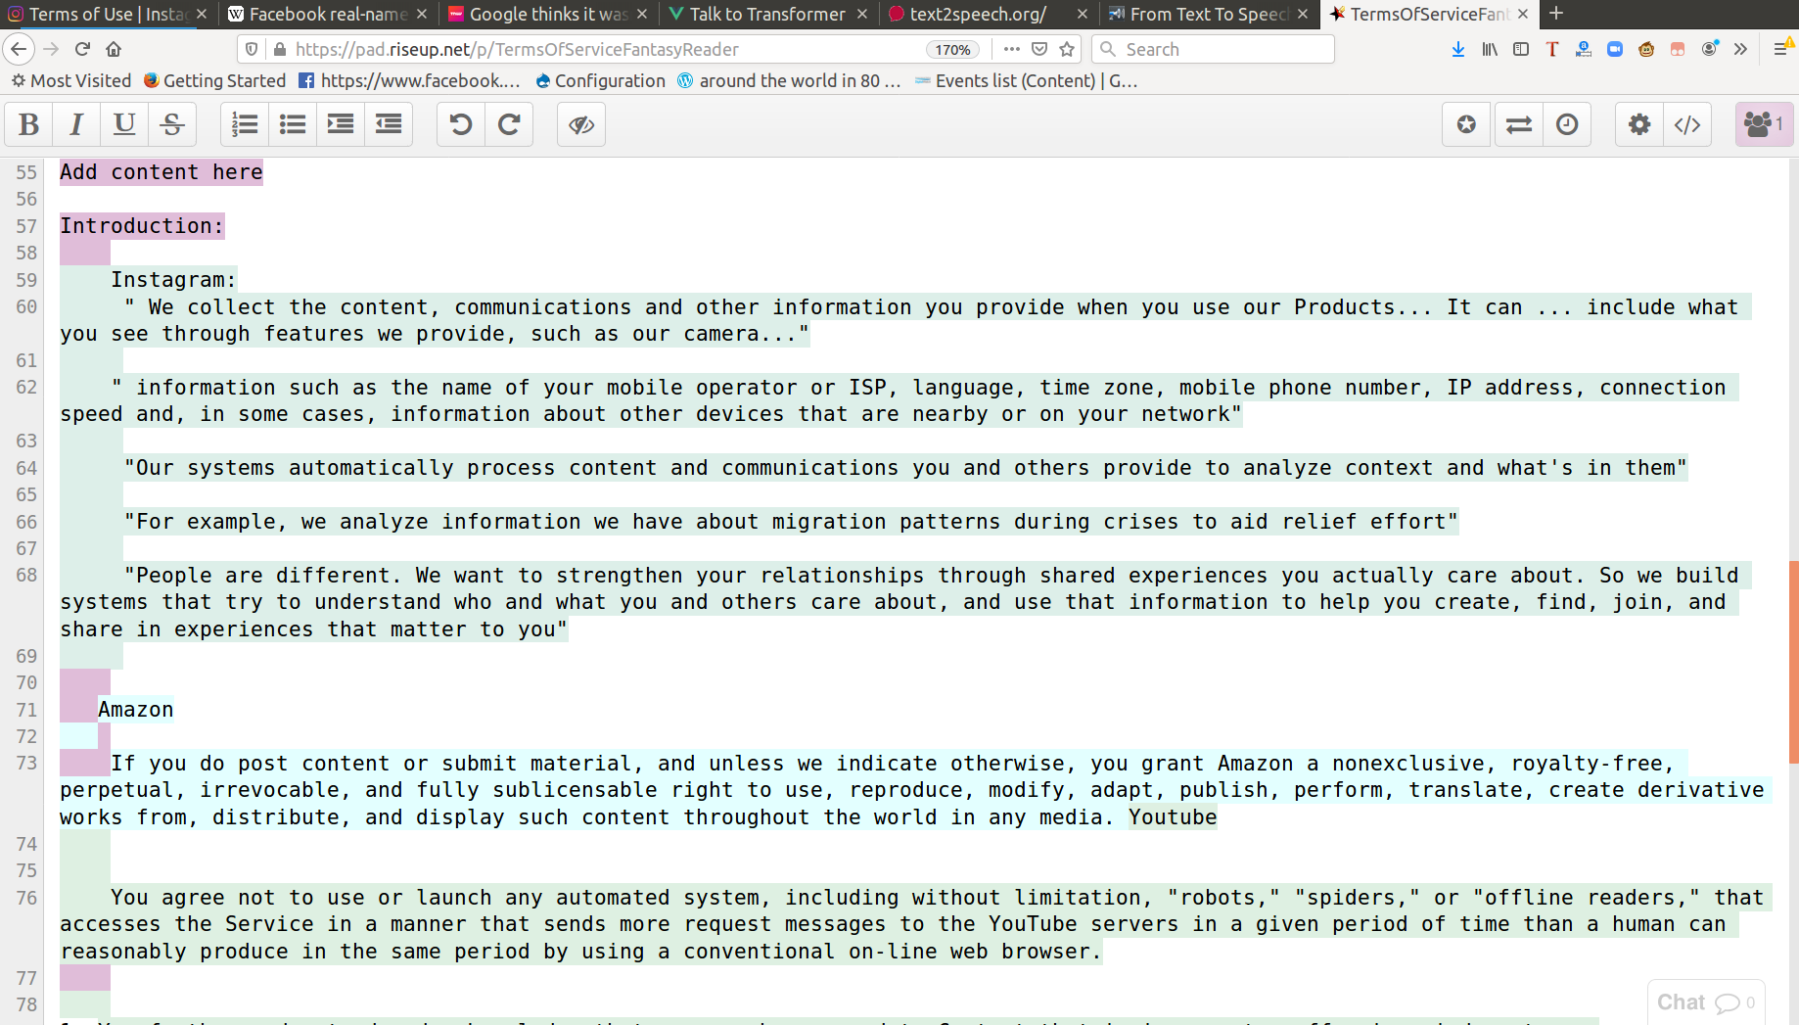Open the Chat box
1799x1025 pixels.
pyautogui.click(x=1706, y=1002)
